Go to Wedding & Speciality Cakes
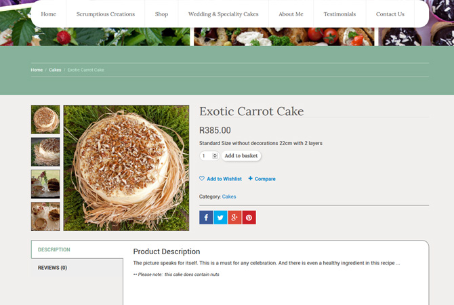Viewport: 454px width, 305px height. pyautogui.click(x=223, y=14)
